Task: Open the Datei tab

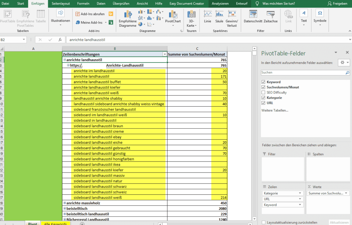Action: point(5,3)
